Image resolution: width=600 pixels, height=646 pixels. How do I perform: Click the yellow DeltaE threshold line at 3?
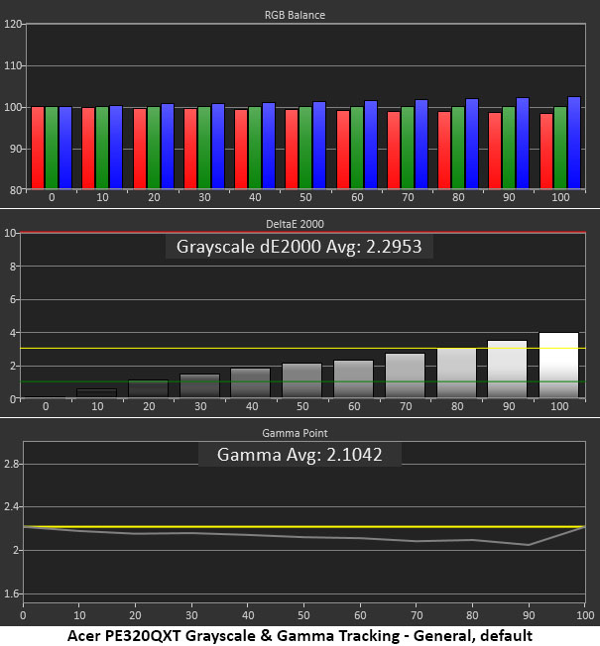point(302,349)
